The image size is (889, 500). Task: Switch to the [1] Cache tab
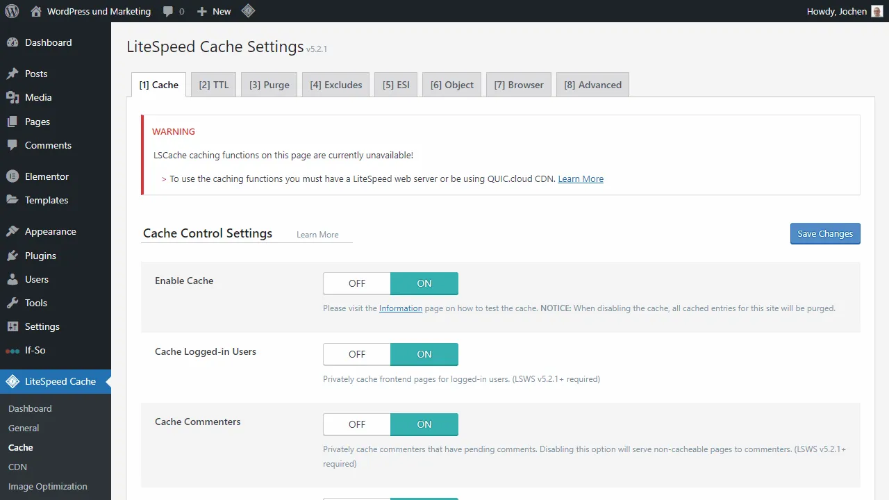tap(158, 85)
